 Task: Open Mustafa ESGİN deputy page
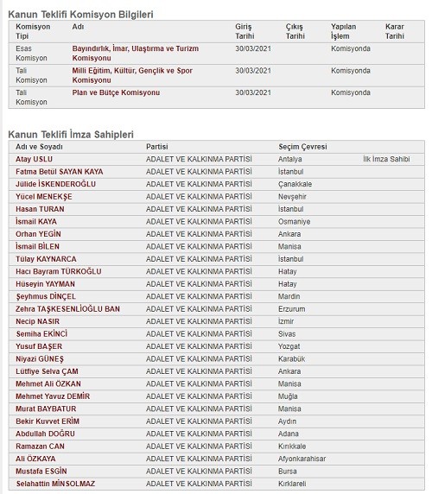tap(41, 472)
